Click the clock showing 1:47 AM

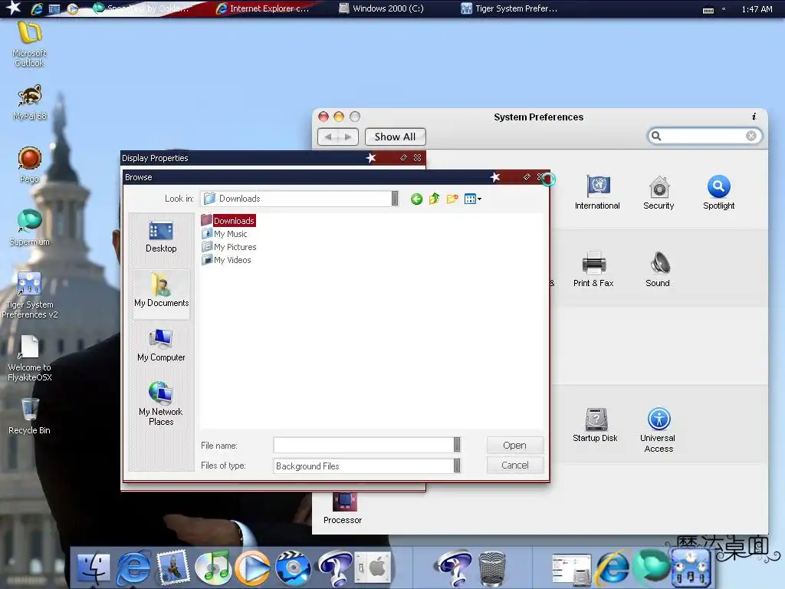click(x=757, y=9)
